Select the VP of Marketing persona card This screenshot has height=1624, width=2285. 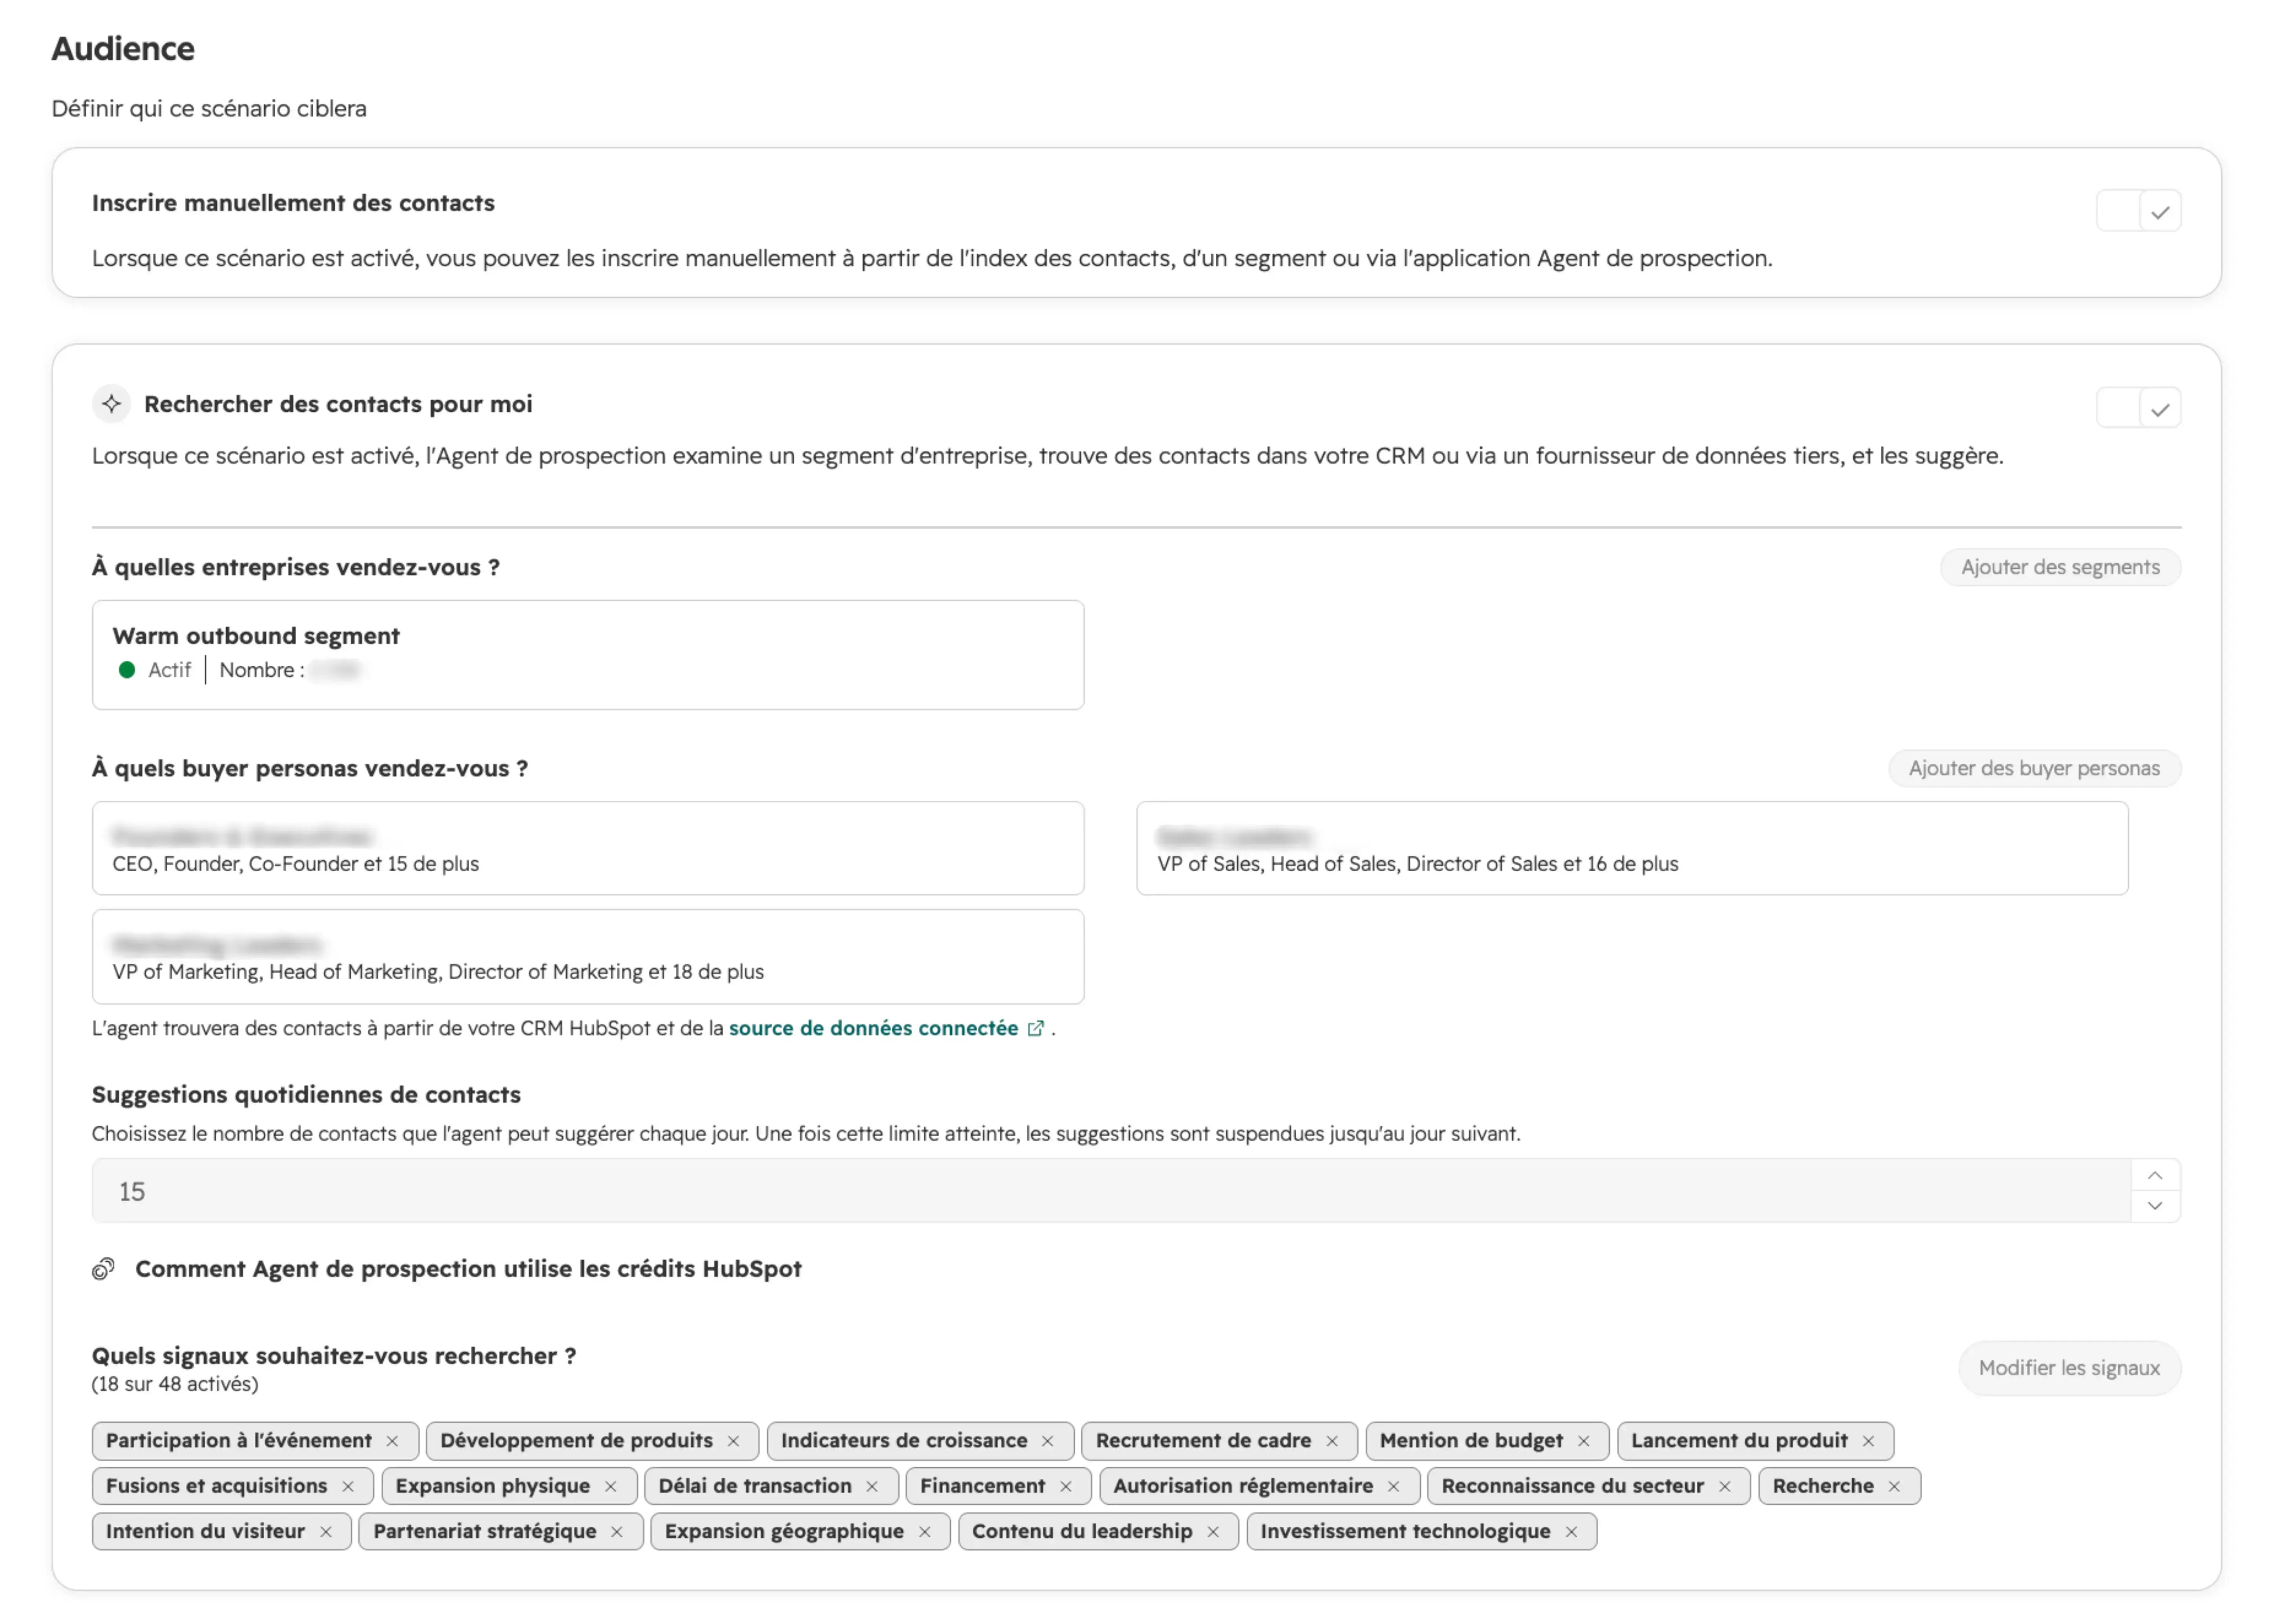pyautogui.click(x=588, y=956)
